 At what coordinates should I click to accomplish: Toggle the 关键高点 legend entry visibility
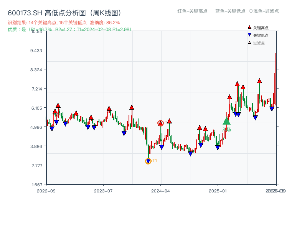260,28
